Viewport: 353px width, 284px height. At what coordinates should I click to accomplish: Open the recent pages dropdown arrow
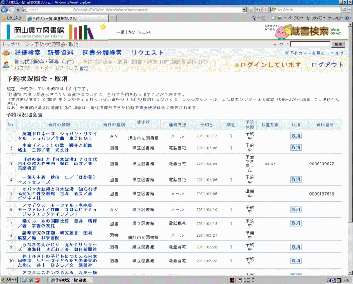(18, 10)
